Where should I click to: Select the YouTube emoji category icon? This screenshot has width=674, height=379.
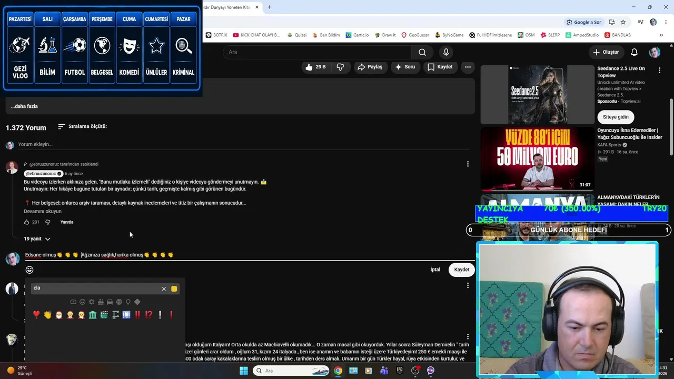click(73, 302)
